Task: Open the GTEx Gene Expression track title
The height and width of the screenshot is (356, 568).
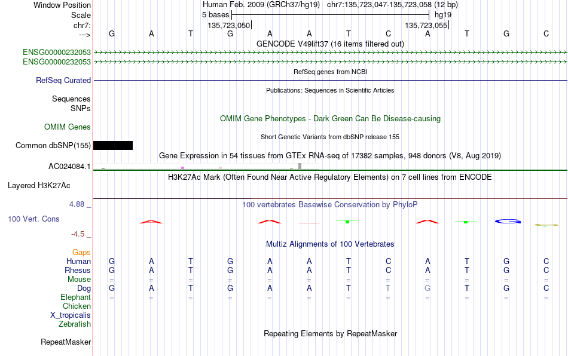Action: click(x=330, y=155)
